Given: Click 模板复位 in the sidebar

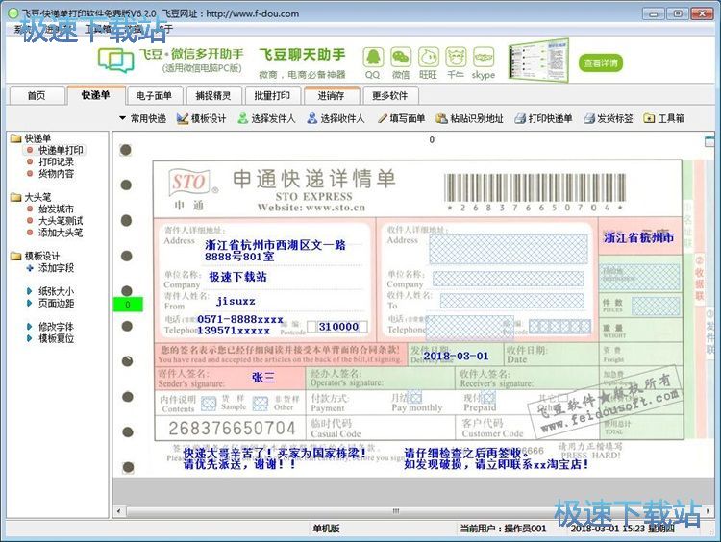Looking at the screenshot, I should click(x=56, y=338).
